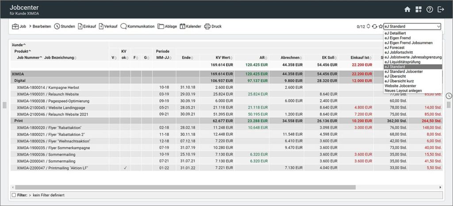Click the Druck printer icon
Screen dimensions: 453x206
click(213, 27)
